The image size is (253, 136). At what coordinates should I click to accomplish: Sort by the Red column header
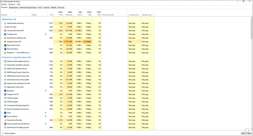coord(87,13)
